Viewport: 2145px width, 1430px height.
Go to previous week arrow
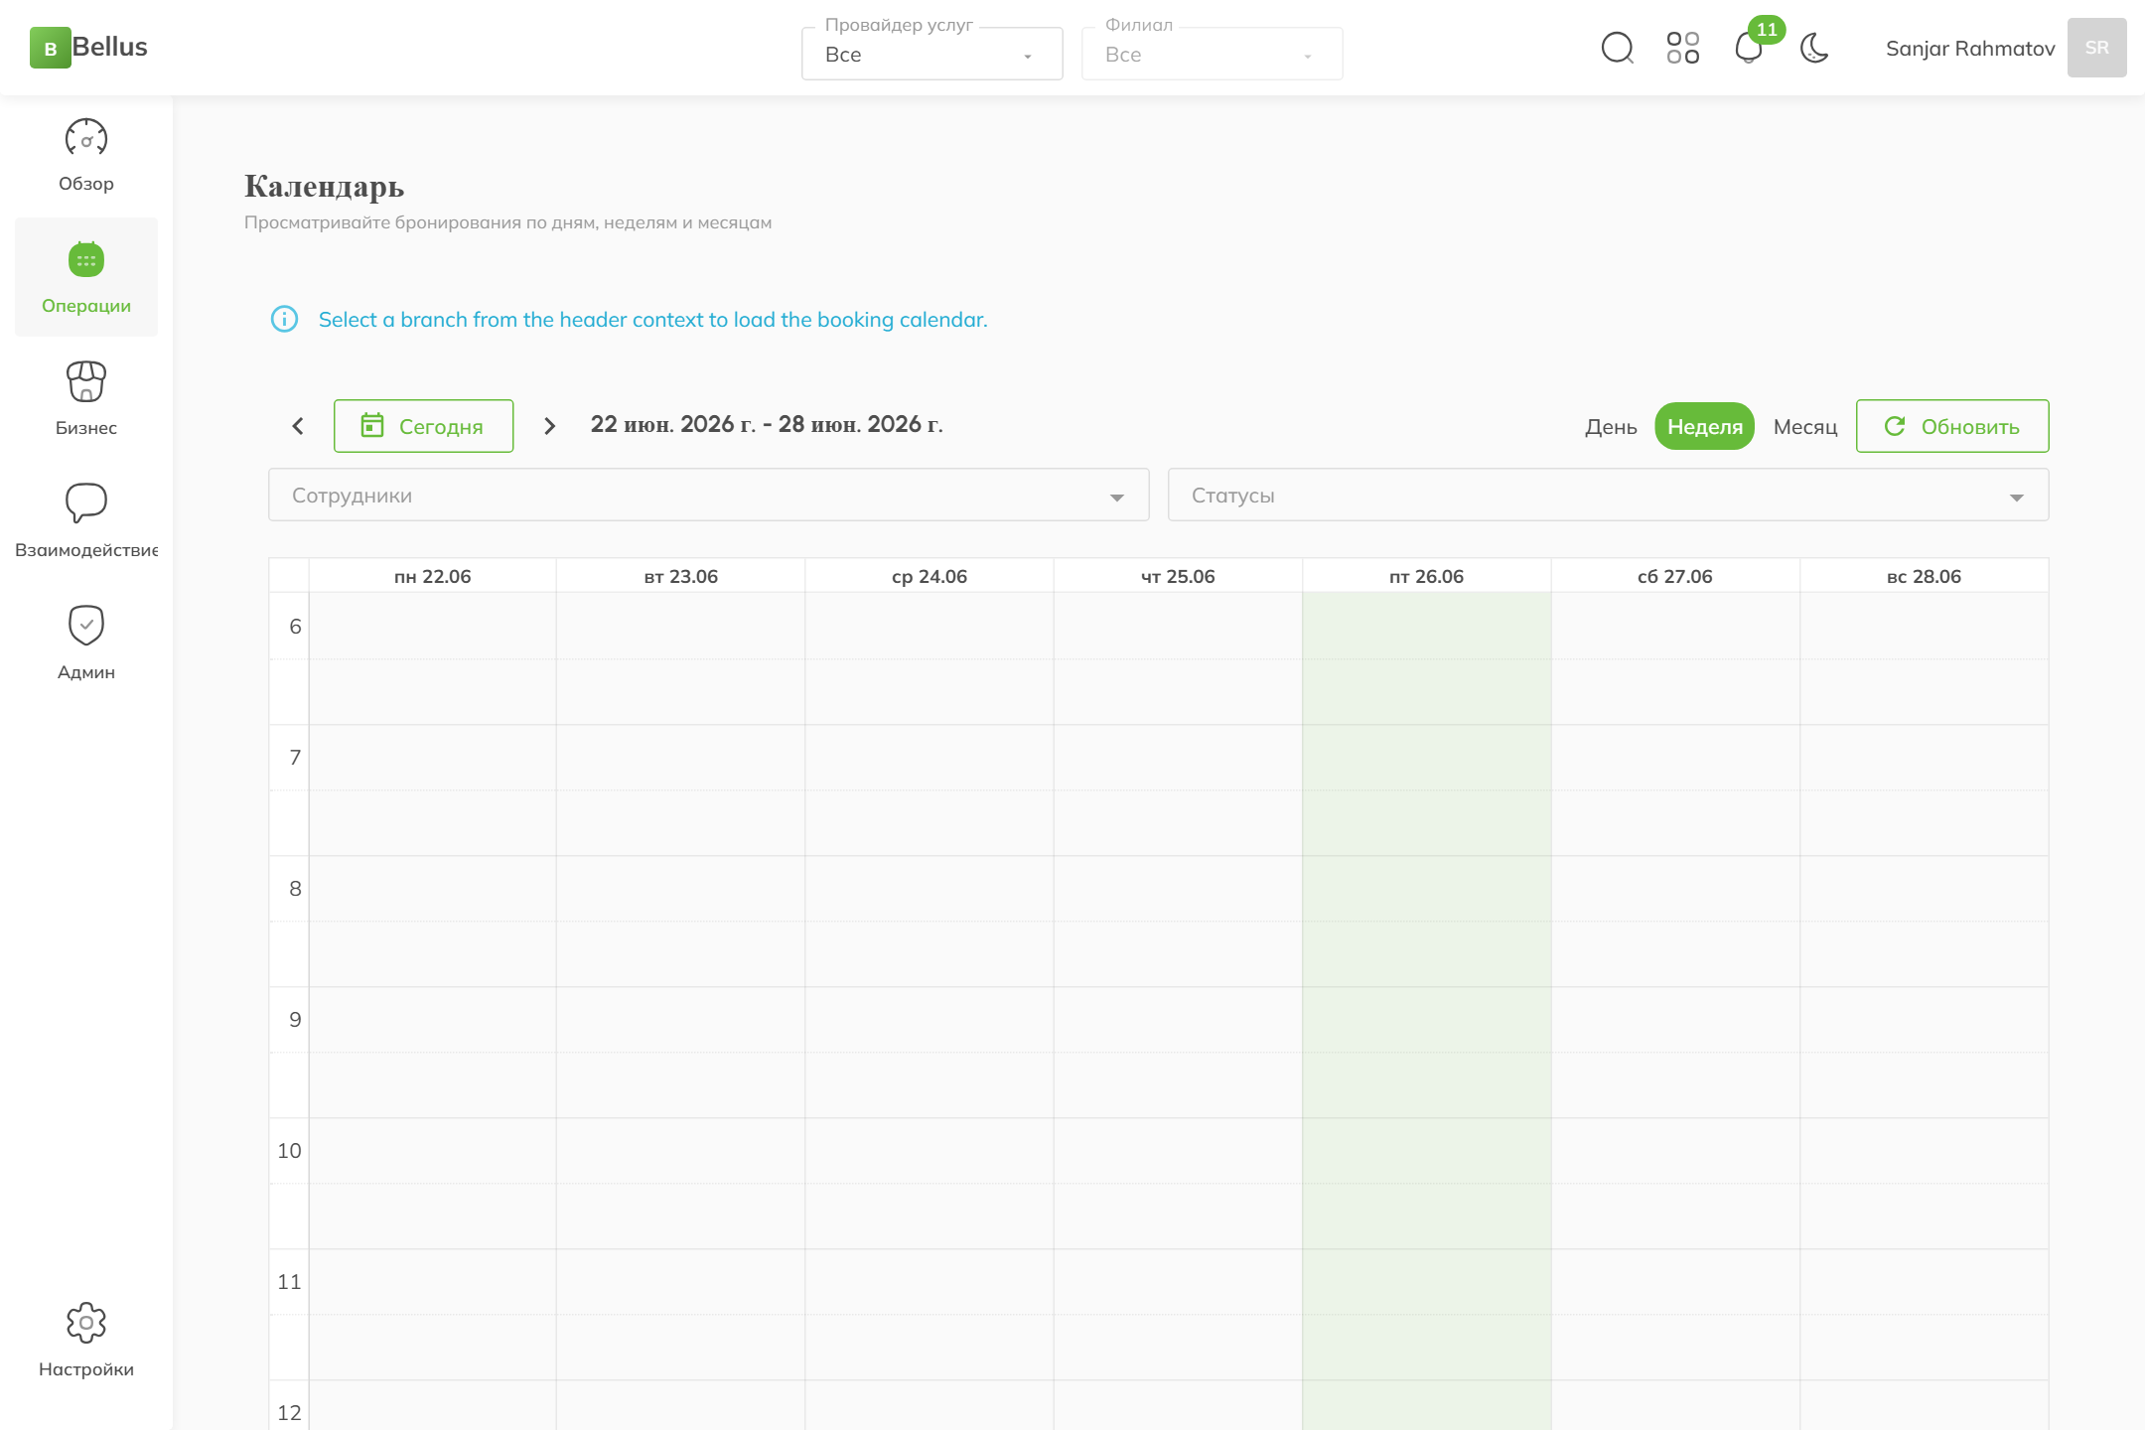click(x=298, y=426)
